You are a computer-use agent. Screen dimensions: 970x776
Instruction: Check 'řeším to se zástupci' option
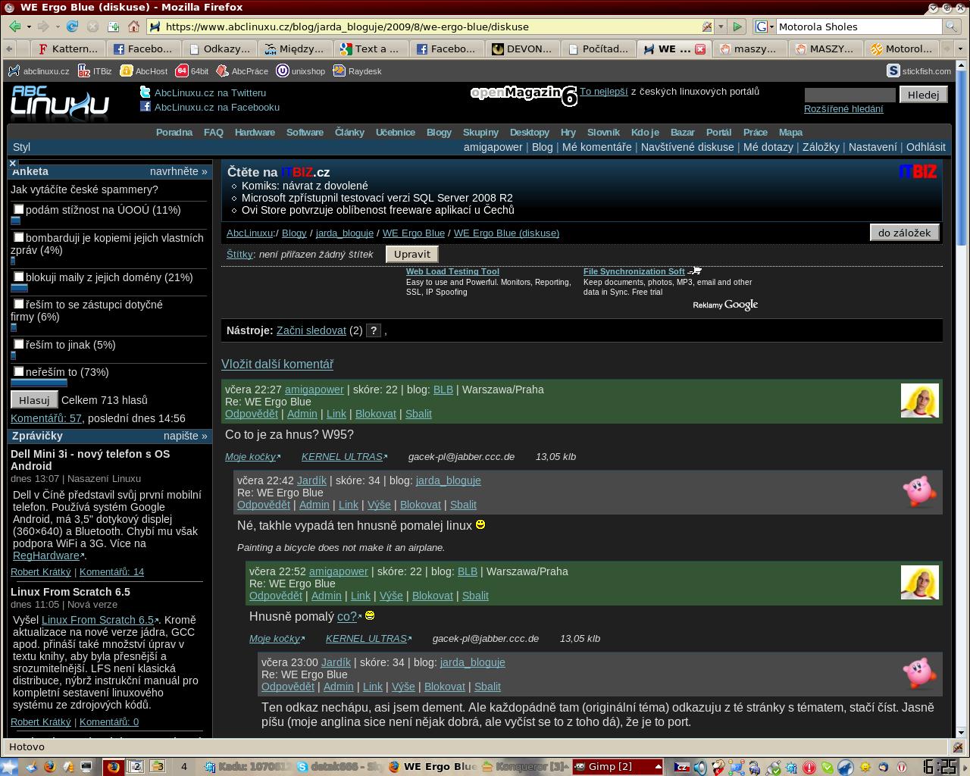(19, 304)
